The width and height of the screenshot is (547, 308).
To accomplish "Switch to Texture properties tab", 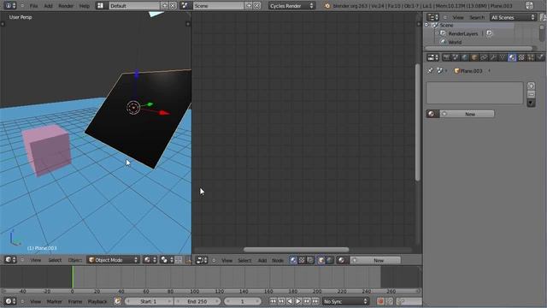I will (521, 57).
